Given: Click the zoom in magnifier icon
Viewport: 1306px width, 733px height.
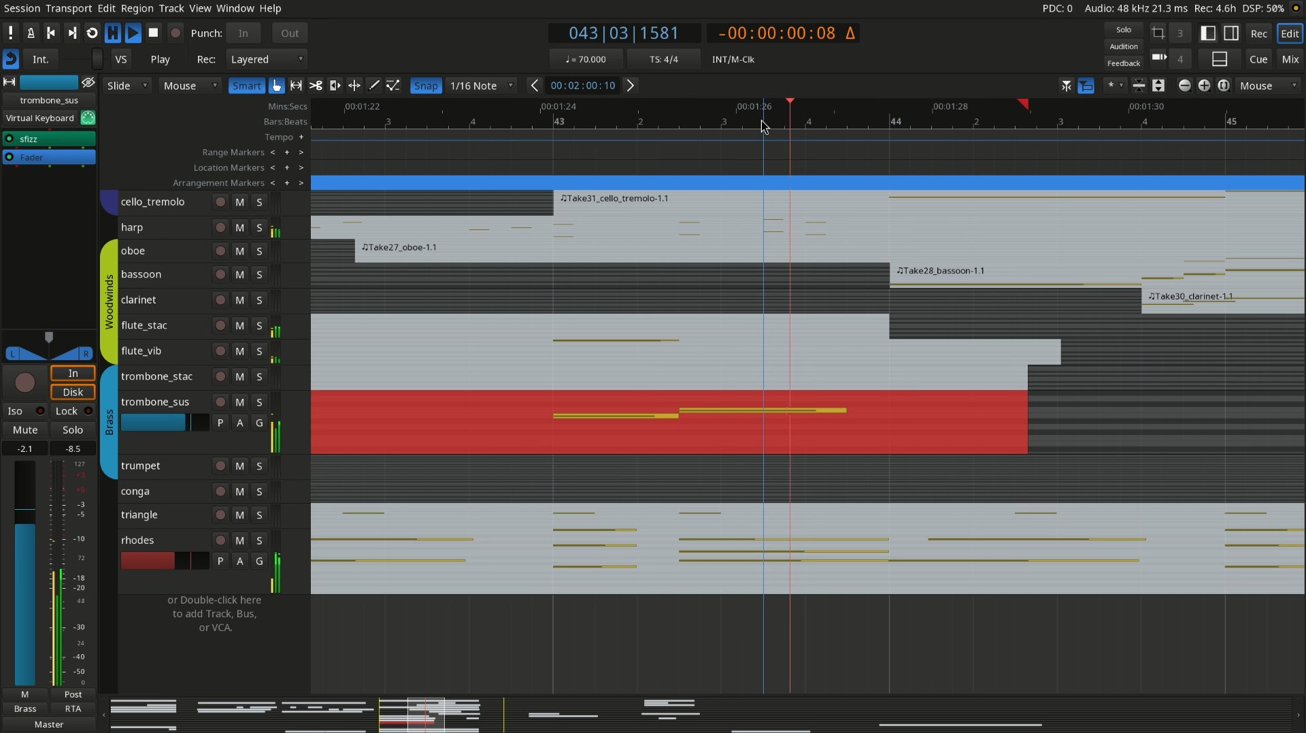Looking at the screenshot, I should pos(1204,86).
